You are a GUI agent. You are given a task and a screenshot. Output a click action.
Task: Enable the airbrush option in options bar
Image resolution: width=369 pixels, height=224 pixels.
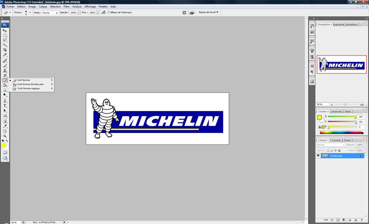click(103, 12)
